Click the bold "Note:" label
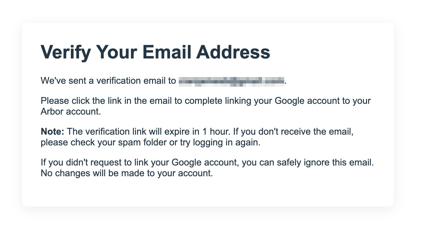This screenshot has height=228, width=428. [52, 132]
